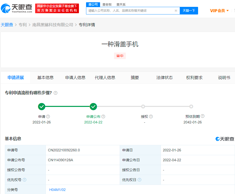Click the help icon next to 专利申请流程有哪些步骤

tap(56, 93)
